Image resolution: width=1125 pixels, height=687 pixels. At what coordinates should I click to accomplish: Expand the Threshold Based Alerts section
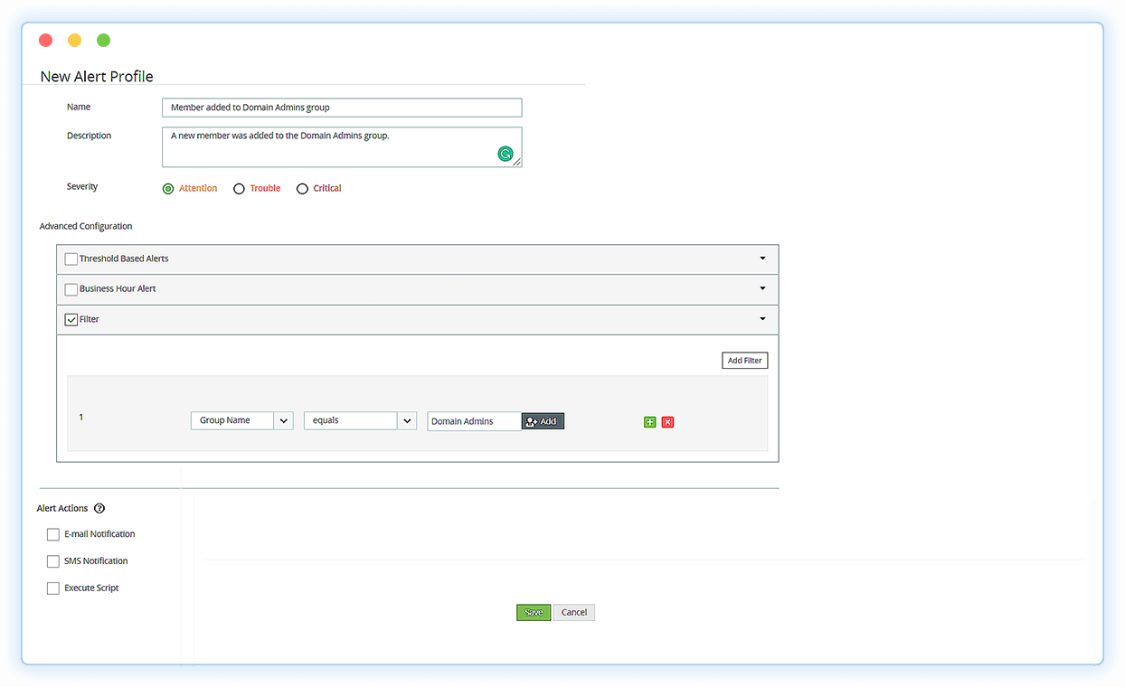[x=761, y=259]
